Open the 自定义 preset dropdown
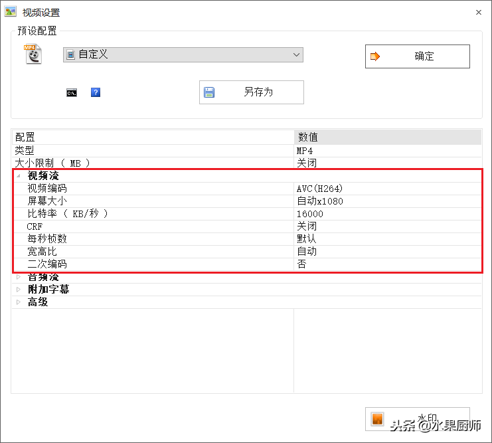This screenshot has height=443, width=492. [183, 54]
